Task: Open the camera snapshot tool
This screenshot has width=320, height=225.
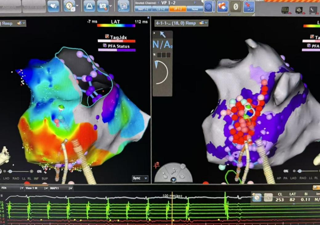Action: [x=103, y=6]
